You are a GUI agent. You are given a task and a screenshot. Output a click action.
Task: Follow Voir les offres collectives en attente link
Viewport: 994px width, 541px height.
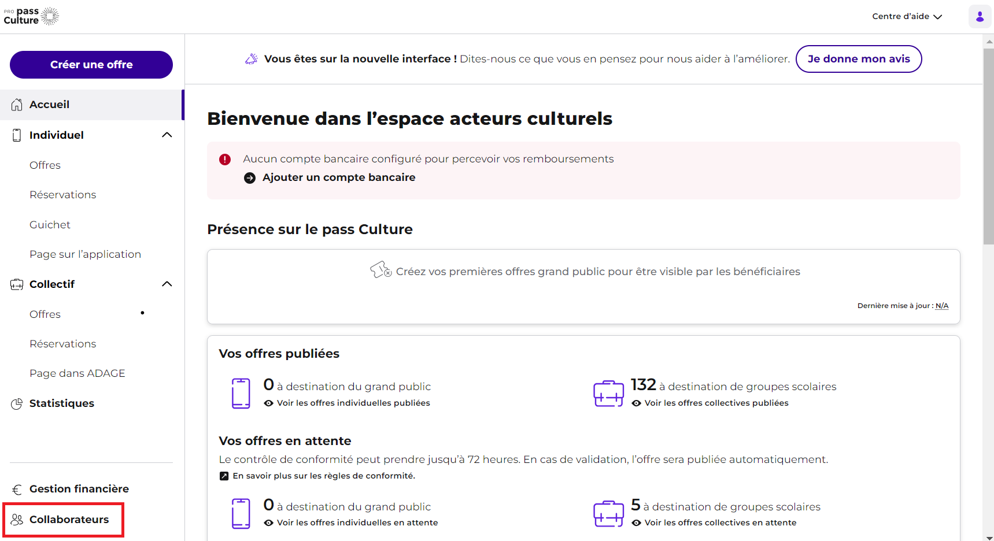coord(720,523)
